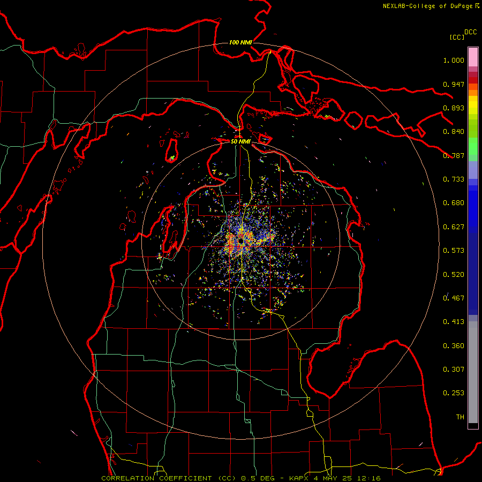Click the 0.413 scale value

[x=454, y=322]
